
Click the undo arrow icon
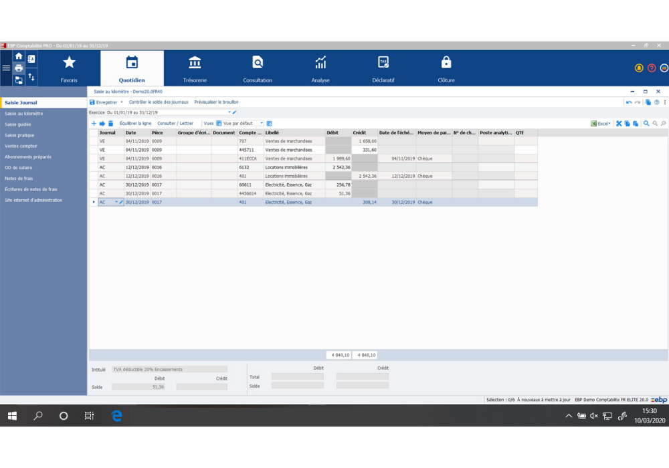(629, 102)
